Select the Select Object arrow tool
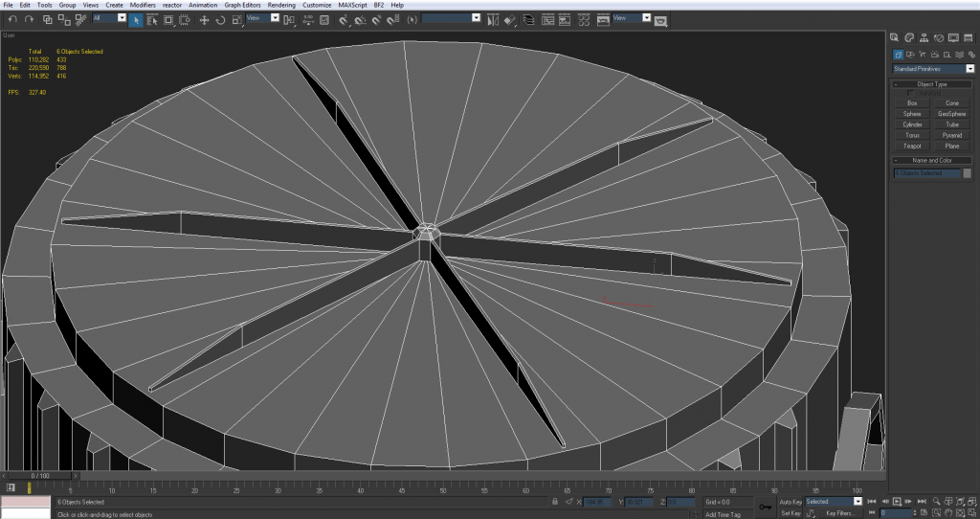Viewport: 980px width, 519px height. (136, 19)
